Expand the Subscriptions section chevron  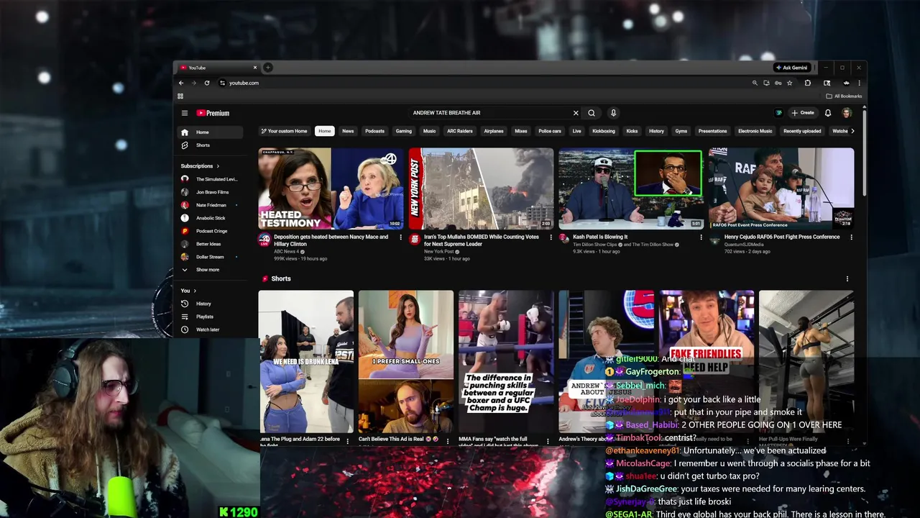(218, 166)
